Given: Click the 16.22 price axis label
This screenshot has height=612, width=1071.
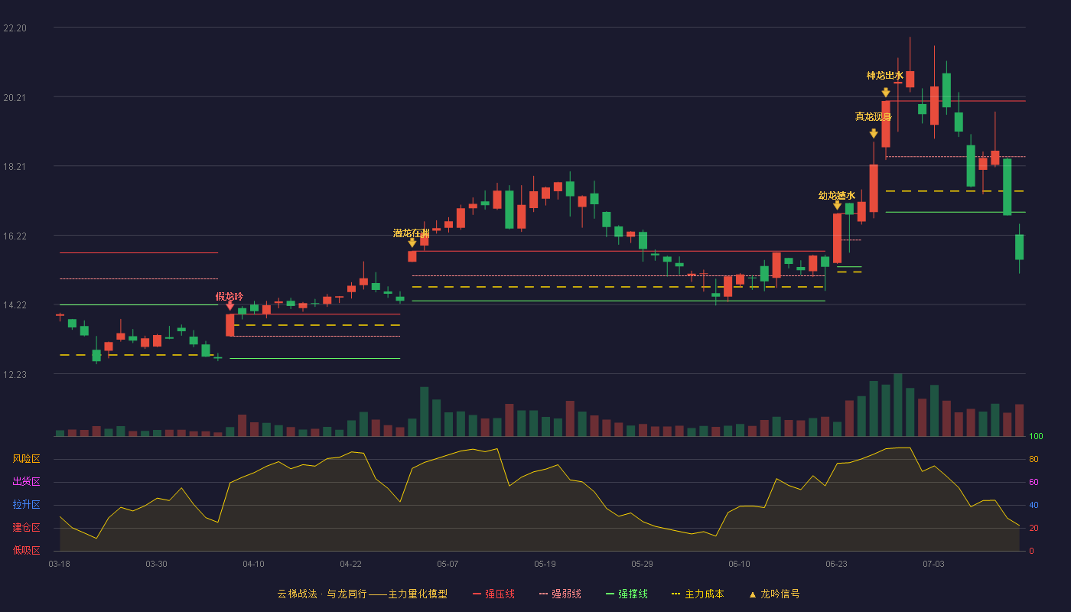Looking at the screenshot, I should 15,236.
